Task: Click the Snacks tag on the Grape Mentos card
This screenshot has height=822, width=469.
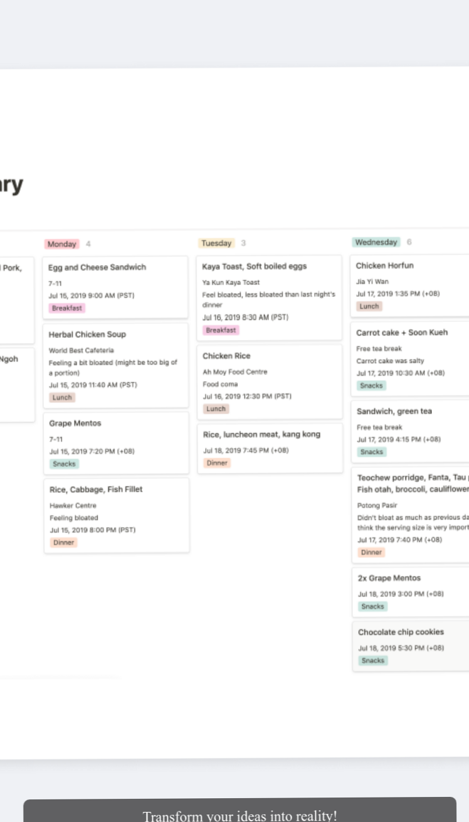Action: [x=64, y=464]
